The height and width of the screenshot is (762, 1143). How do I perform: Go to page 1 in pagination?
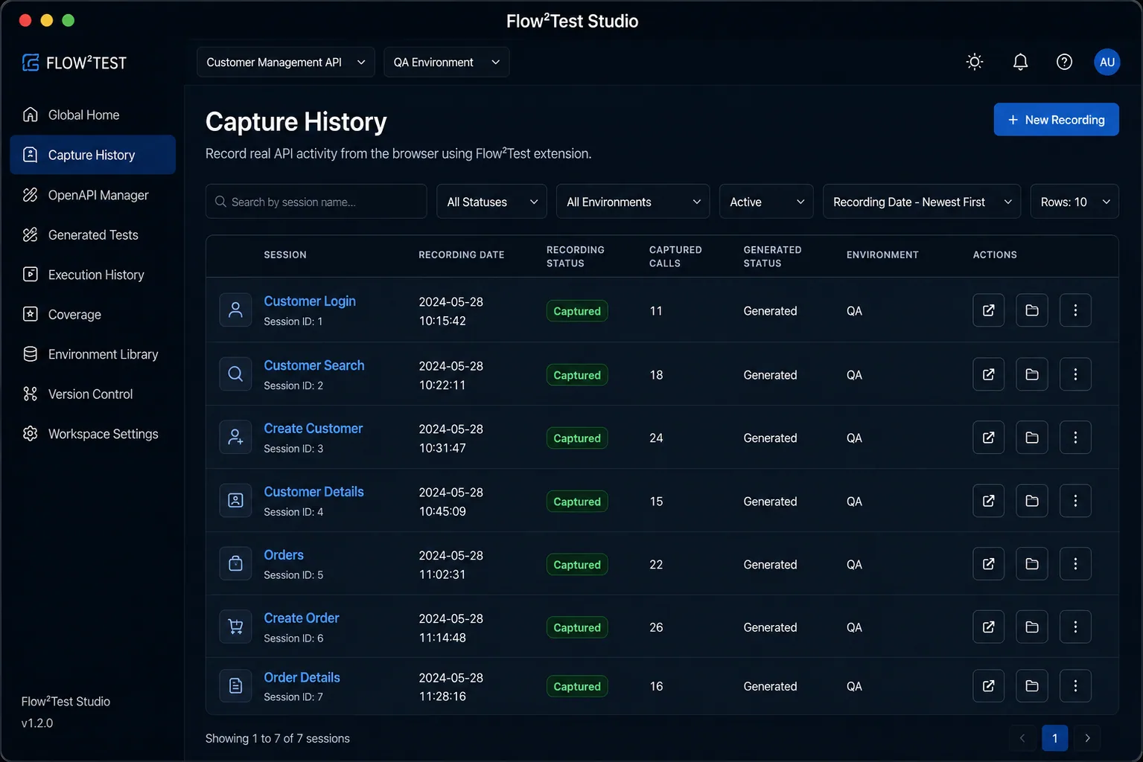pyautogui.click(x=1054, y=738)
